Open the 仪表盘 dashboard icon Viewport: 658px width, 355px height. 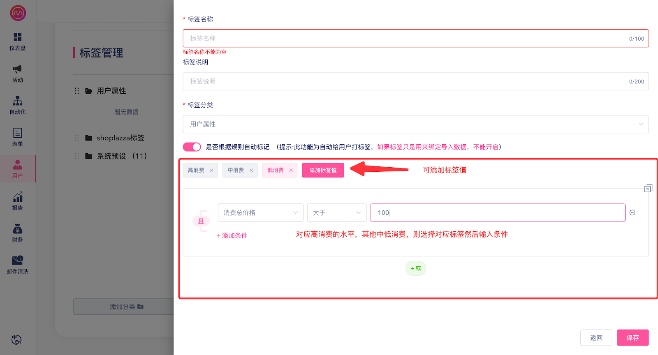tap(17, 37)
